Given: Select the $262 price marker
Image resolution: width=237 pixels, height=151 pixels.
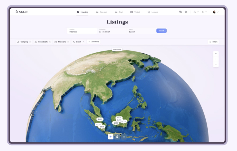Looking at the screenshot, I should [x=102, y=127].
